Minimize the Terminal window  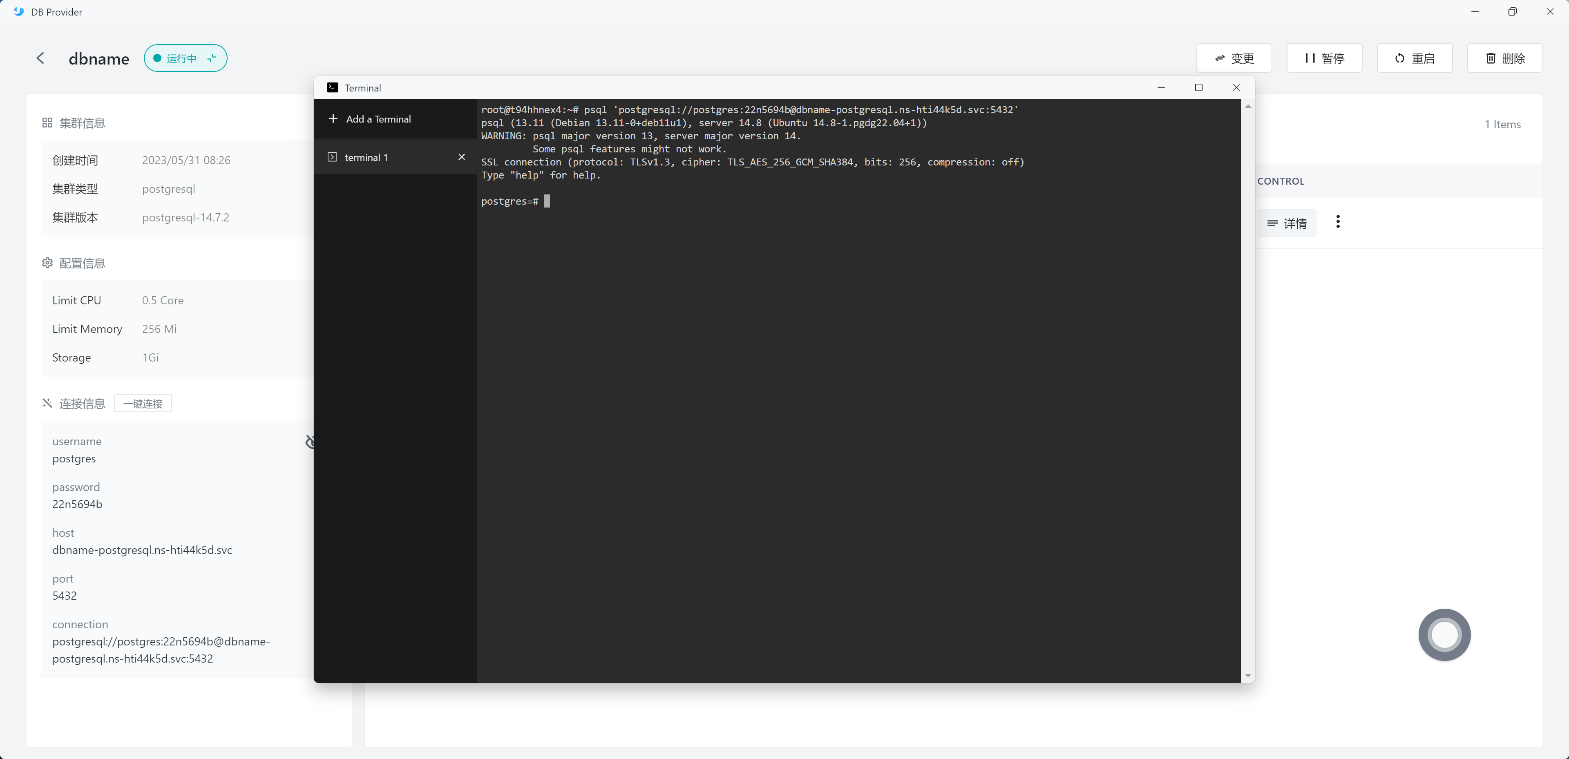(1161, 87)
